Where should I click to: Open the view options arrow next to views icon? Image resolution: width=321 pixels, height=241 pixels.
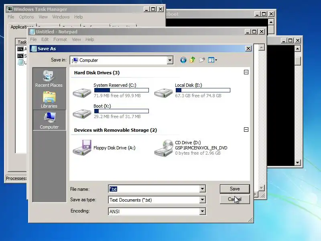coord(216,60)
